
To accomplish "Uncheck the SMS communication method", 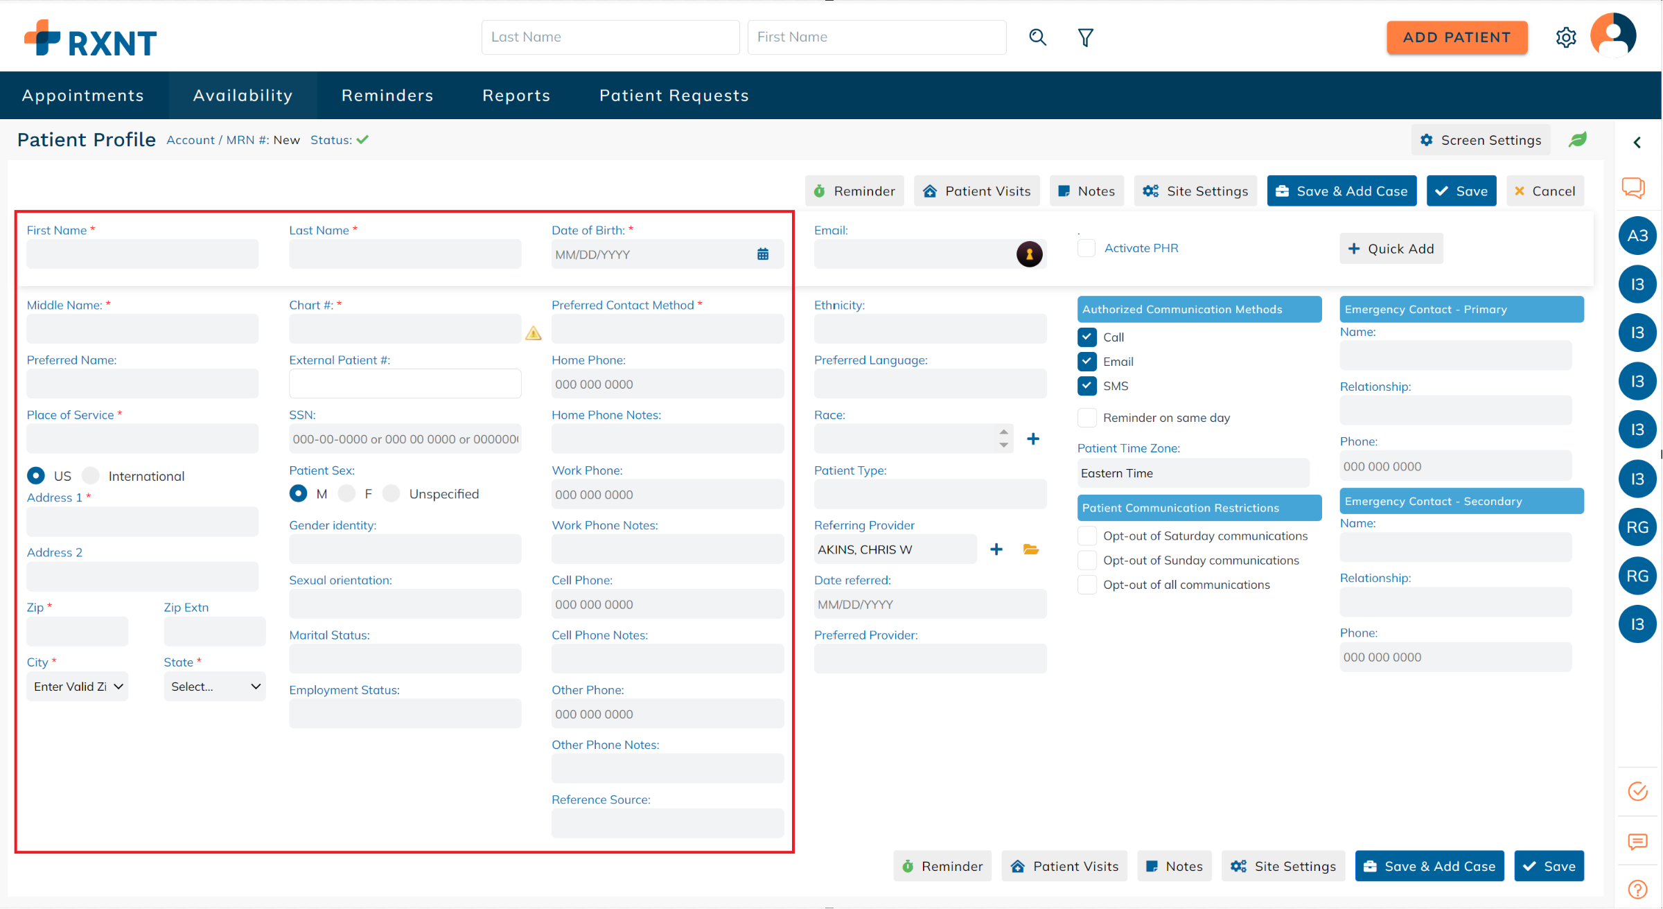I will pyautogui.click(x=1086, y=386).
